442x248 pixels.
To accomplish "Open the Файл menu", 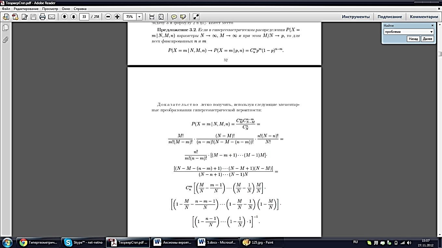I will point(6,9).
